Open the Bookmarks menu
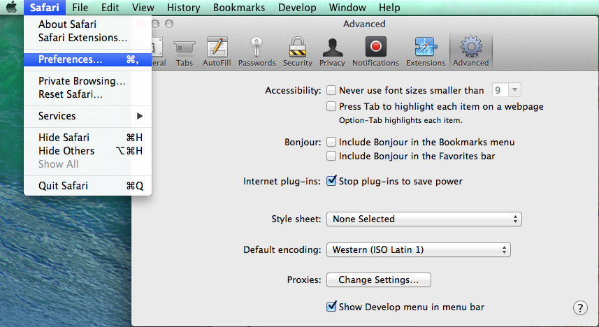599x327 pixels. (239, 7)
